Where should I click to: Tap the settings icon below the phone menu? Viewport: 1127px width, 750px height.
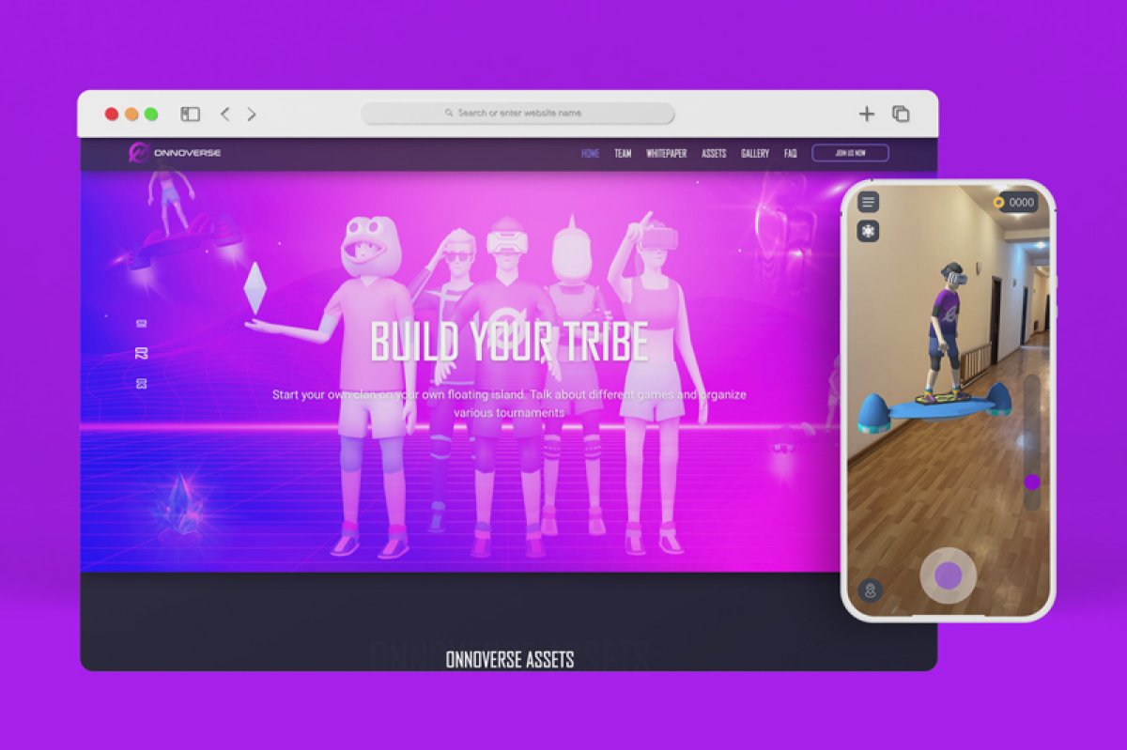point(869,231)
